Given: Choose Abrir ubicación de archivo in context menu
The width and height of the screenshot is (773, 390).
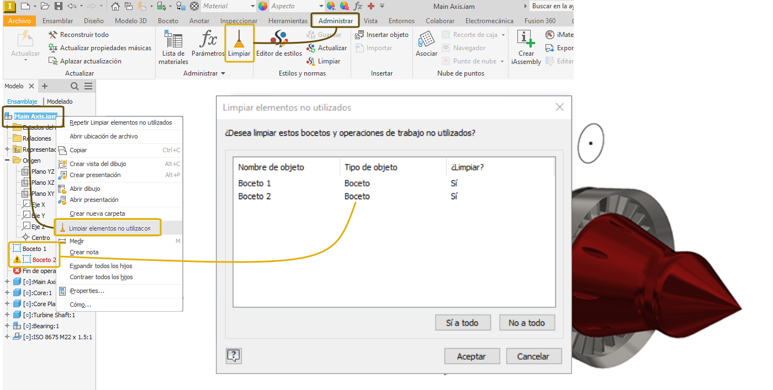Looking at the screenshot, I should [119, 136].
